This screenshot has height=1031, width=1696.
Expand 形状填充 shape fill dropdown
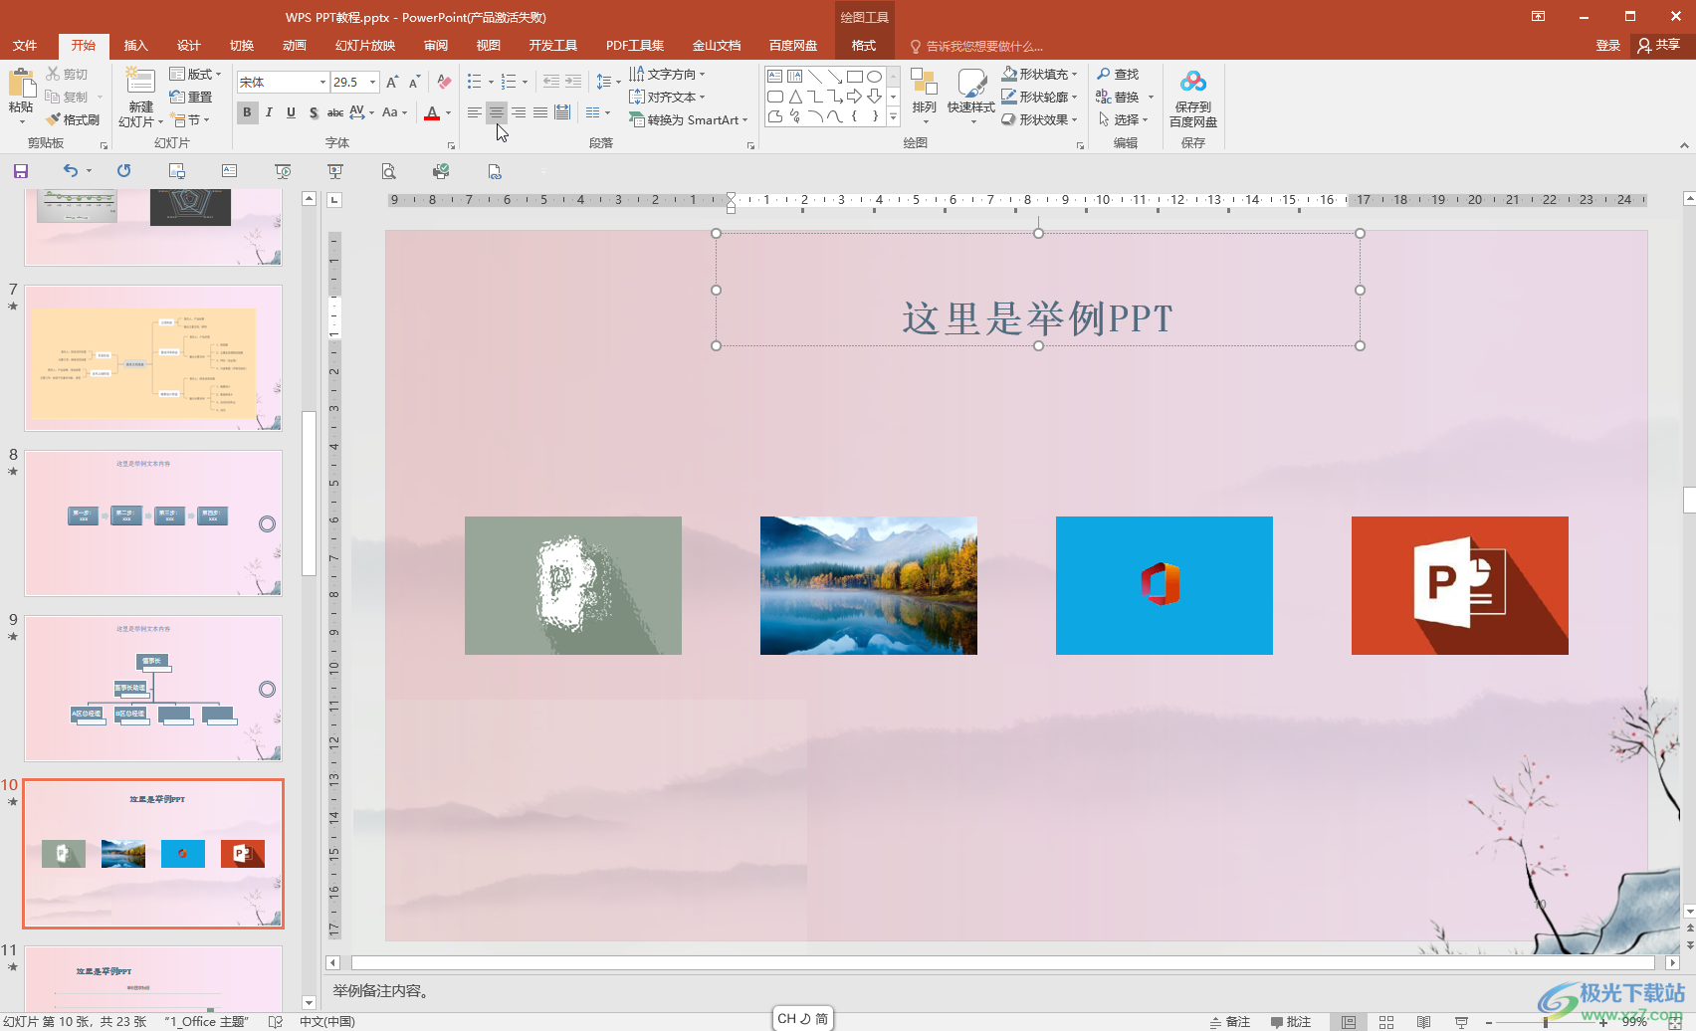tap(1075, 75)
